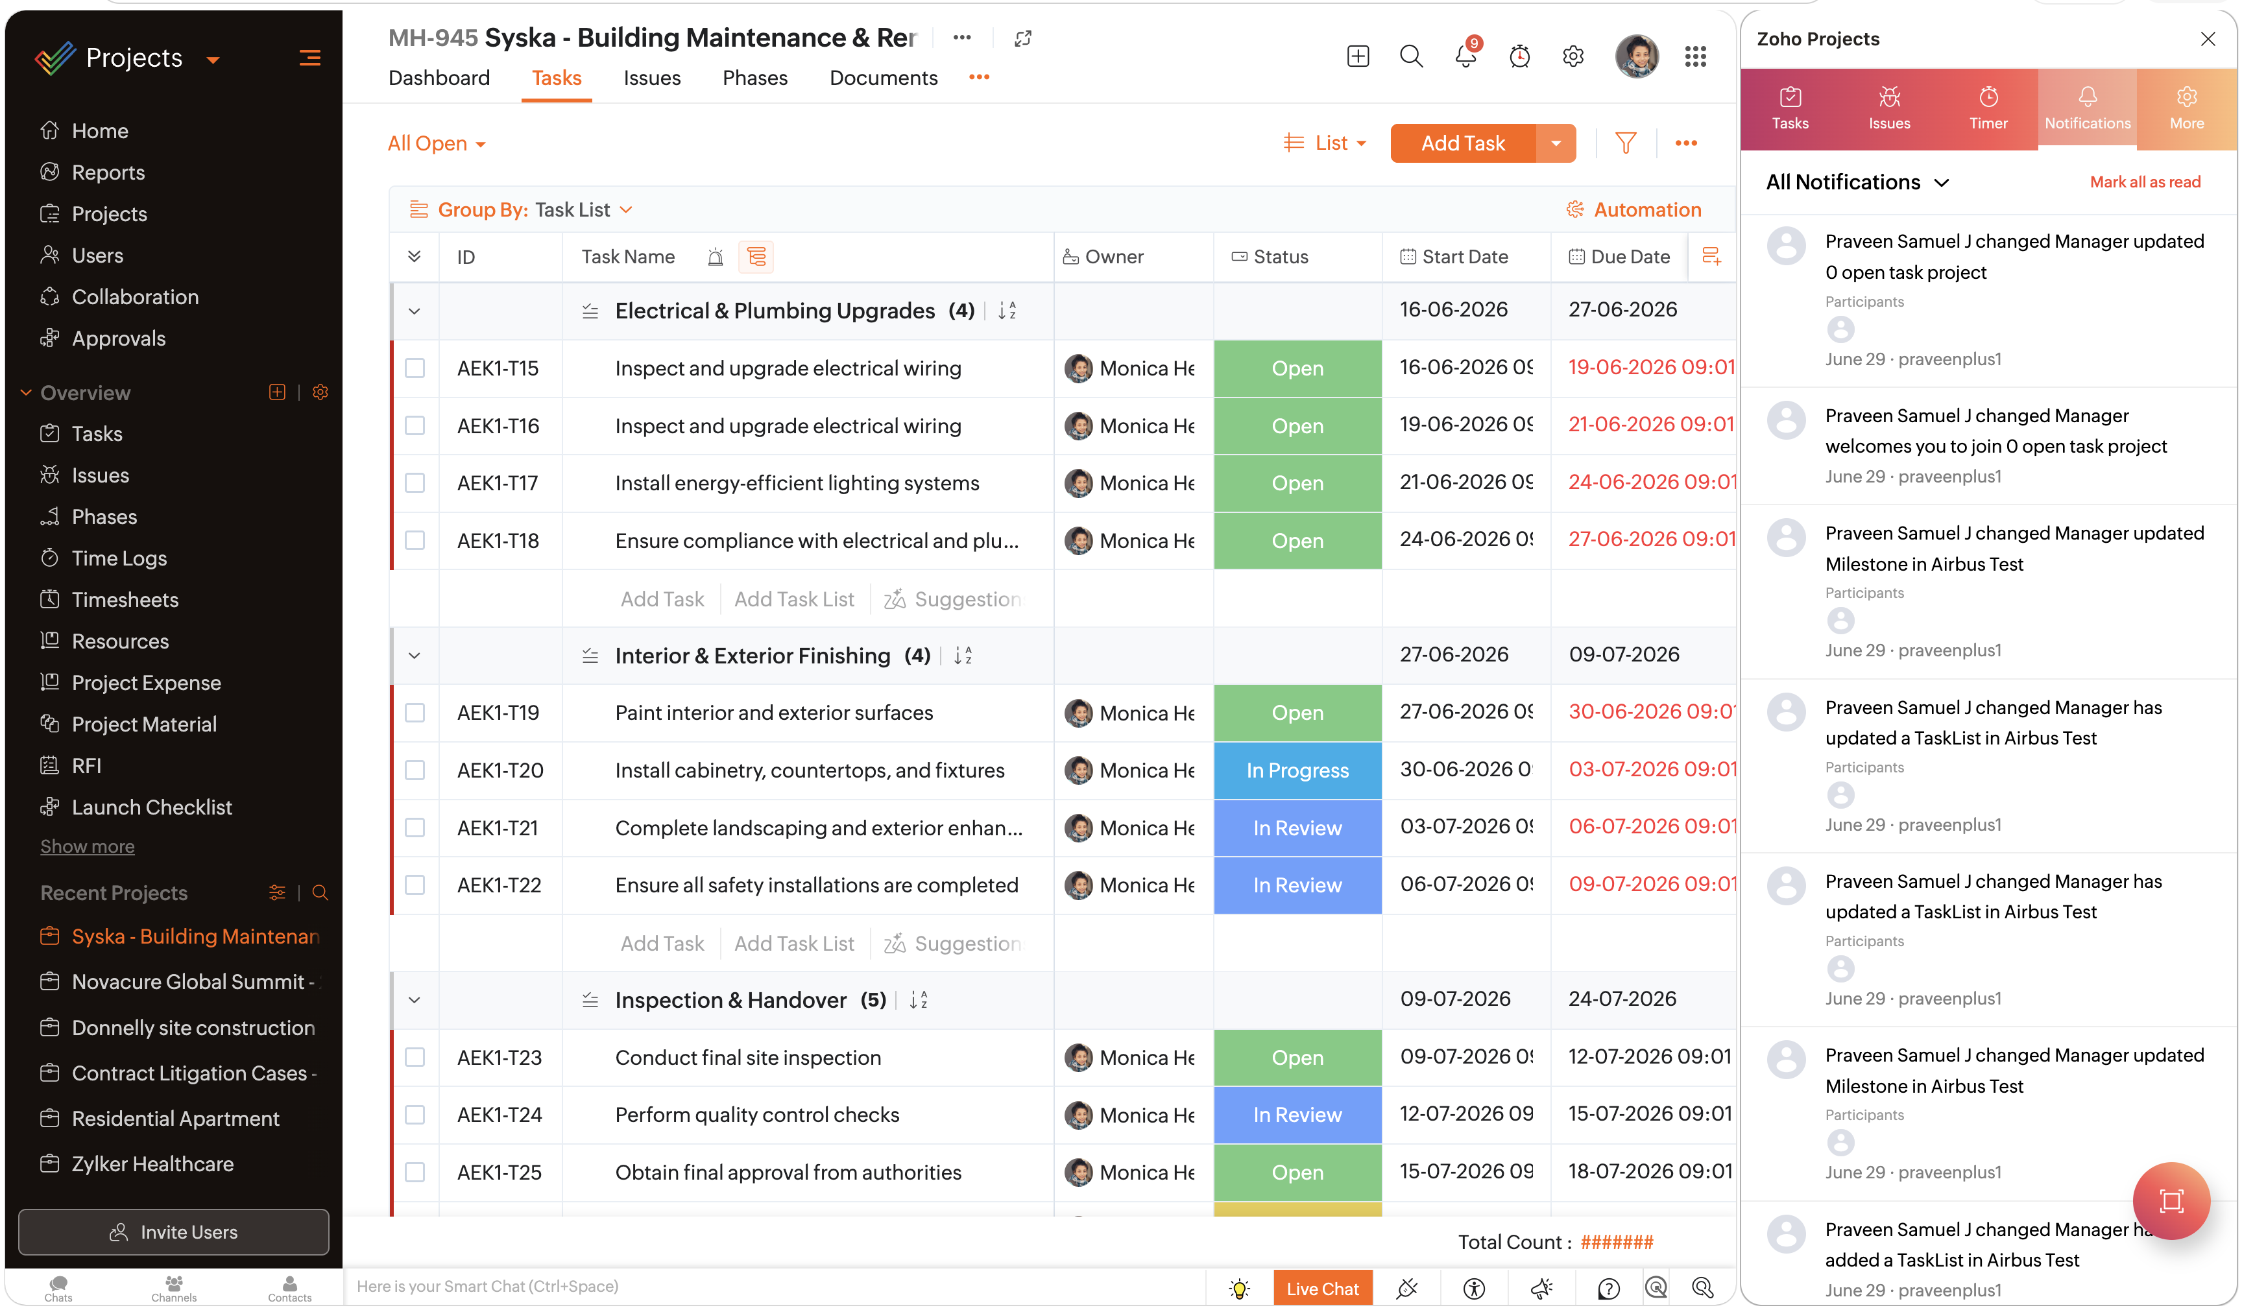Switch to the Phases tab in project header

click(755, 78)
